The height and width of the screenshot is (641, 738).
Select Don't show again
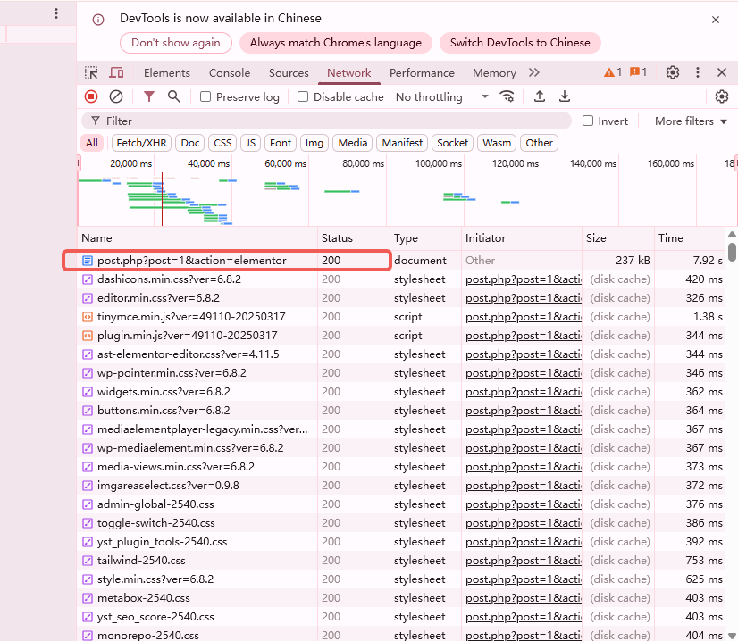tap(176, 43)
